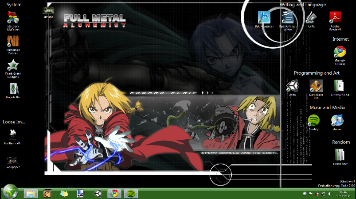The height and width of the screenshot is (199, 356).
Task: Open the Start menu globe orb
Action: [10, 191]
